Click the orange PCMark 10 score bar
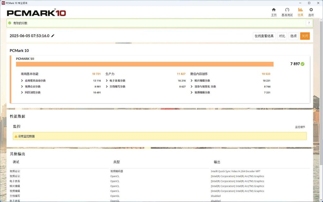 pos(144,64)
